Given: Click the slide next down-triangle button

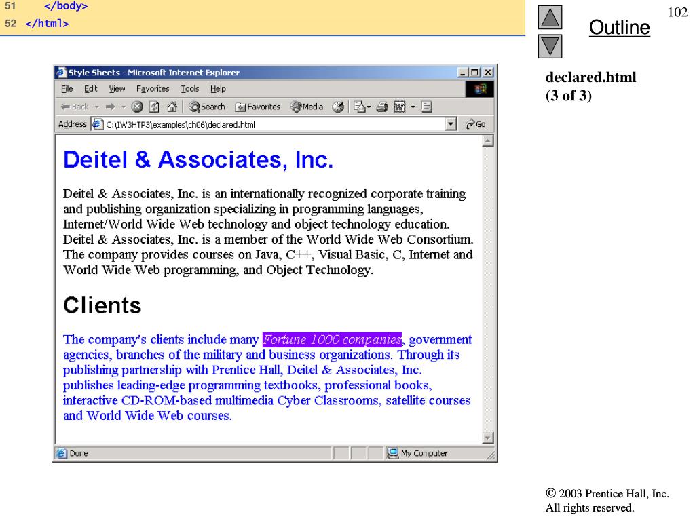Looking at the screenshot, I should pos(550,46).
